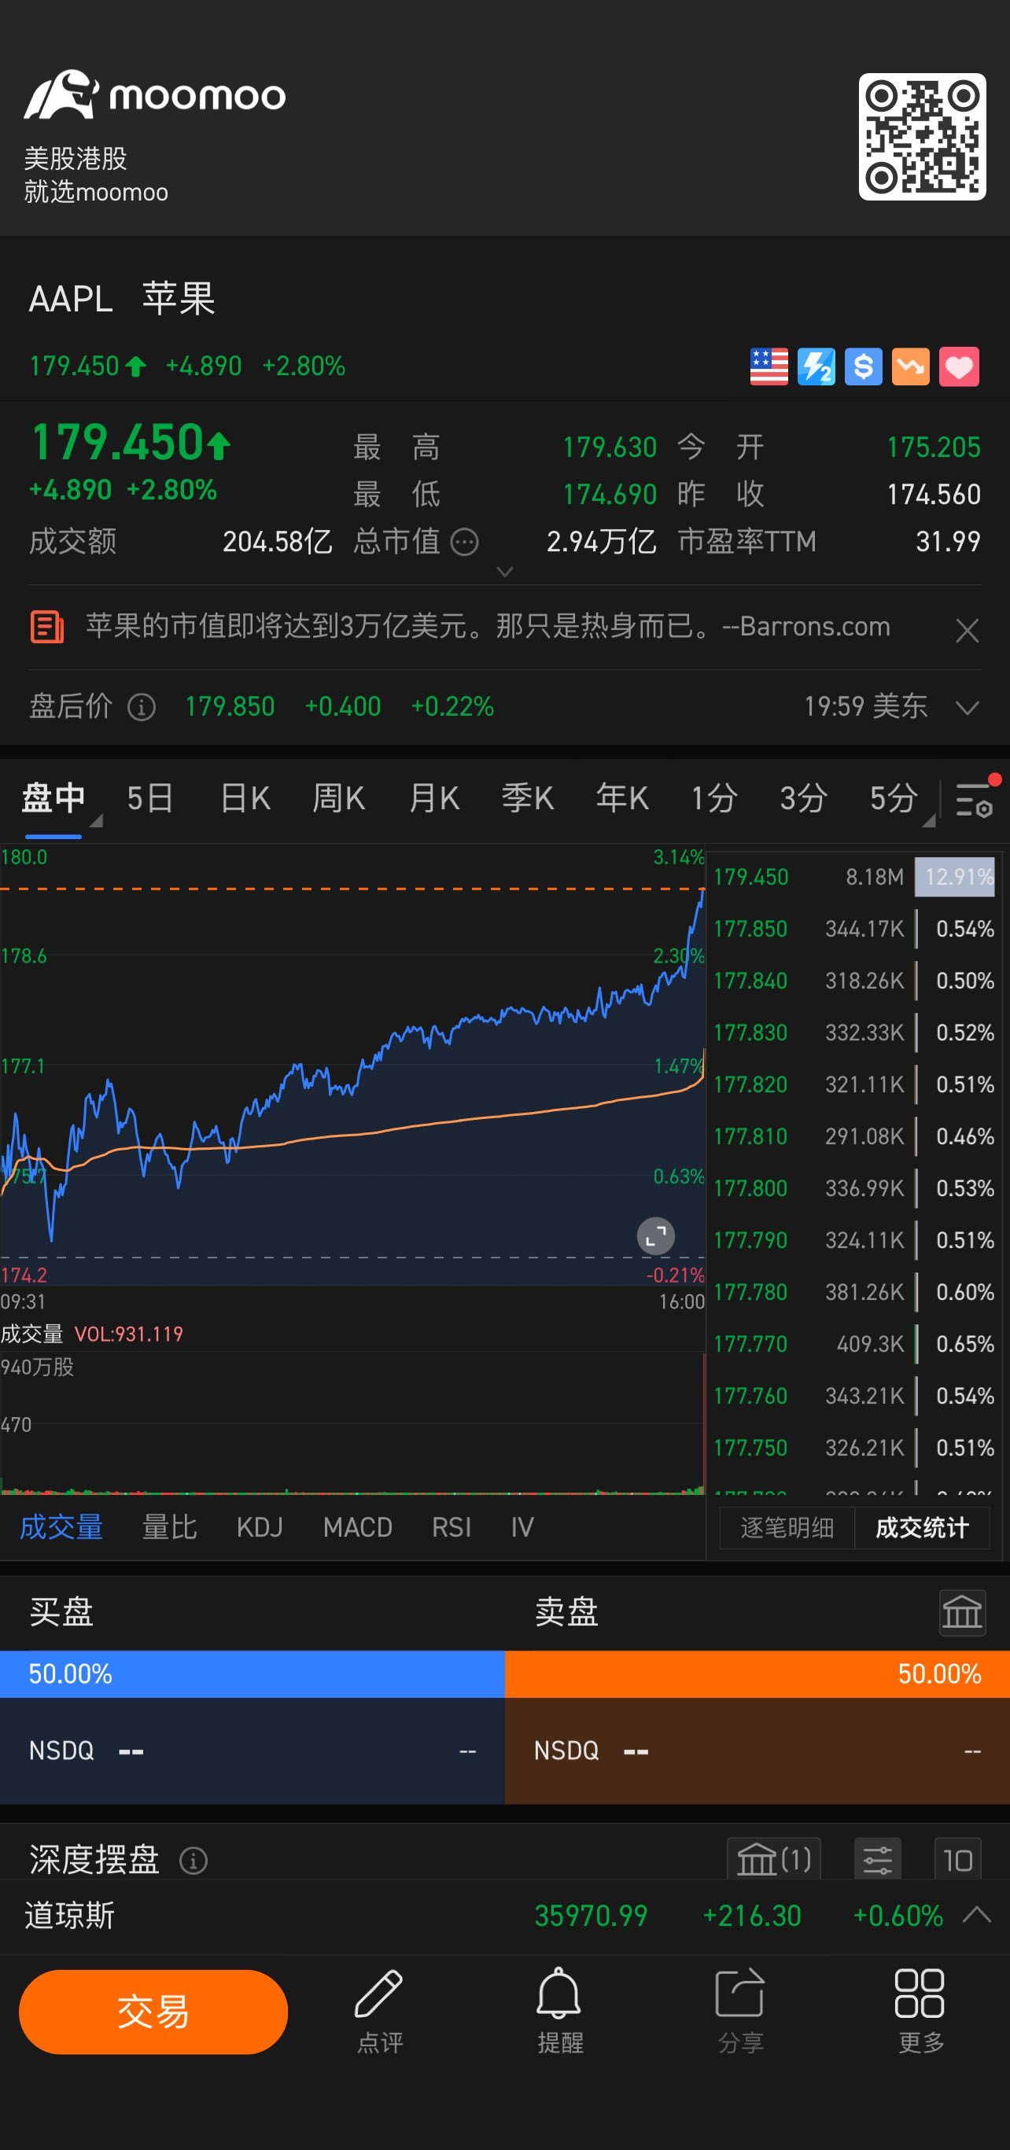Image resolution: width=1010 pixels, height=2150 pixels.
Task: Expand the after-hours price chevron
Action: pos(967,708)
